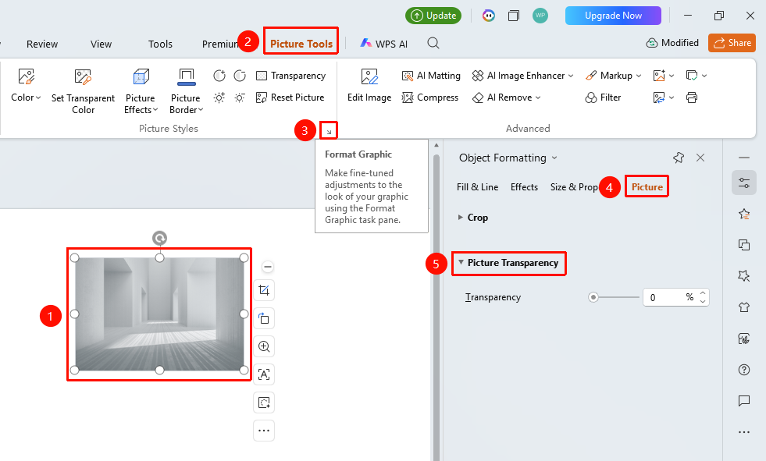Click the search magnifier icon
The width and height of the screenshot is (766, 461).
tap(433, 44)
